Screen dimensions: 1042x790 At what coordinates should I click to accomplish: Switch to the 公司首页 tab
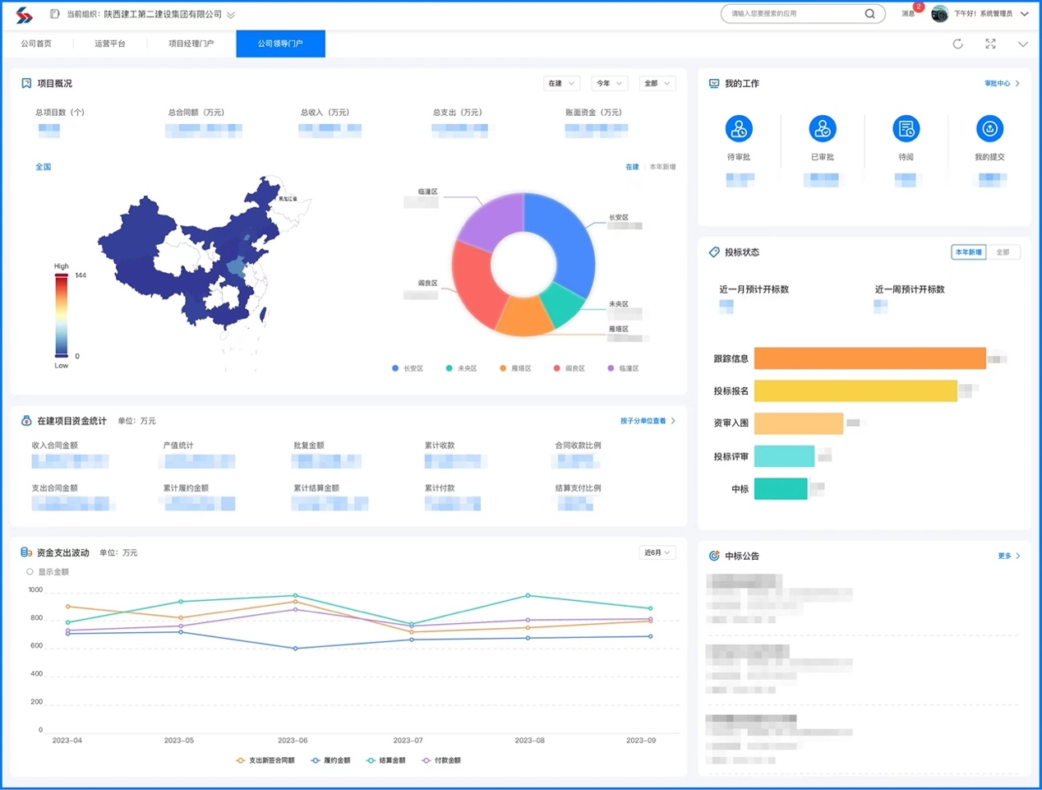[x=36, y=44]
